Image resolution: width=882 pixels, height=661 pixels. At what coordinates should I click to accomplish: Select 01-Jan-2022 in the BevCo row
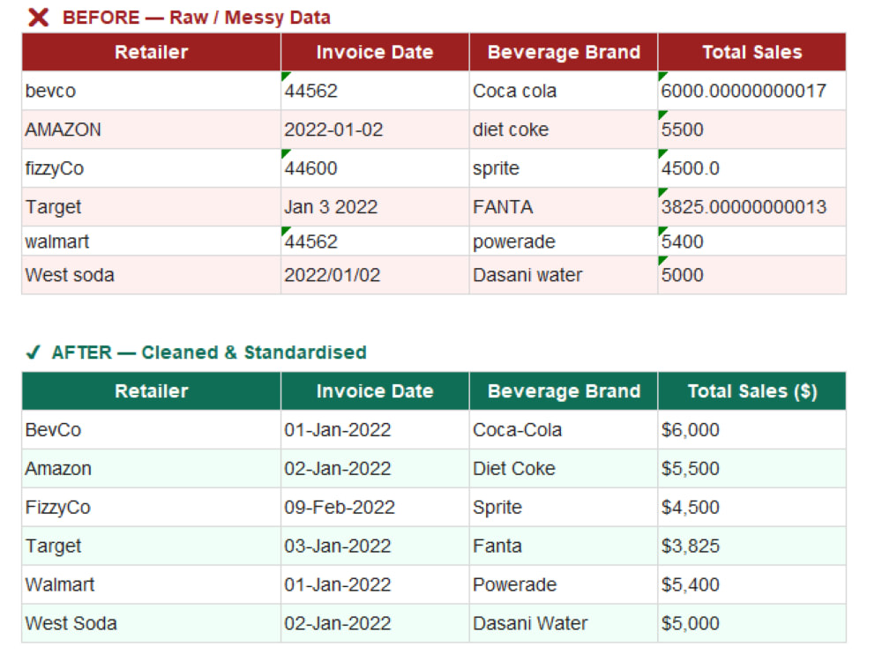pyautogui.click(x=375, y=430)
